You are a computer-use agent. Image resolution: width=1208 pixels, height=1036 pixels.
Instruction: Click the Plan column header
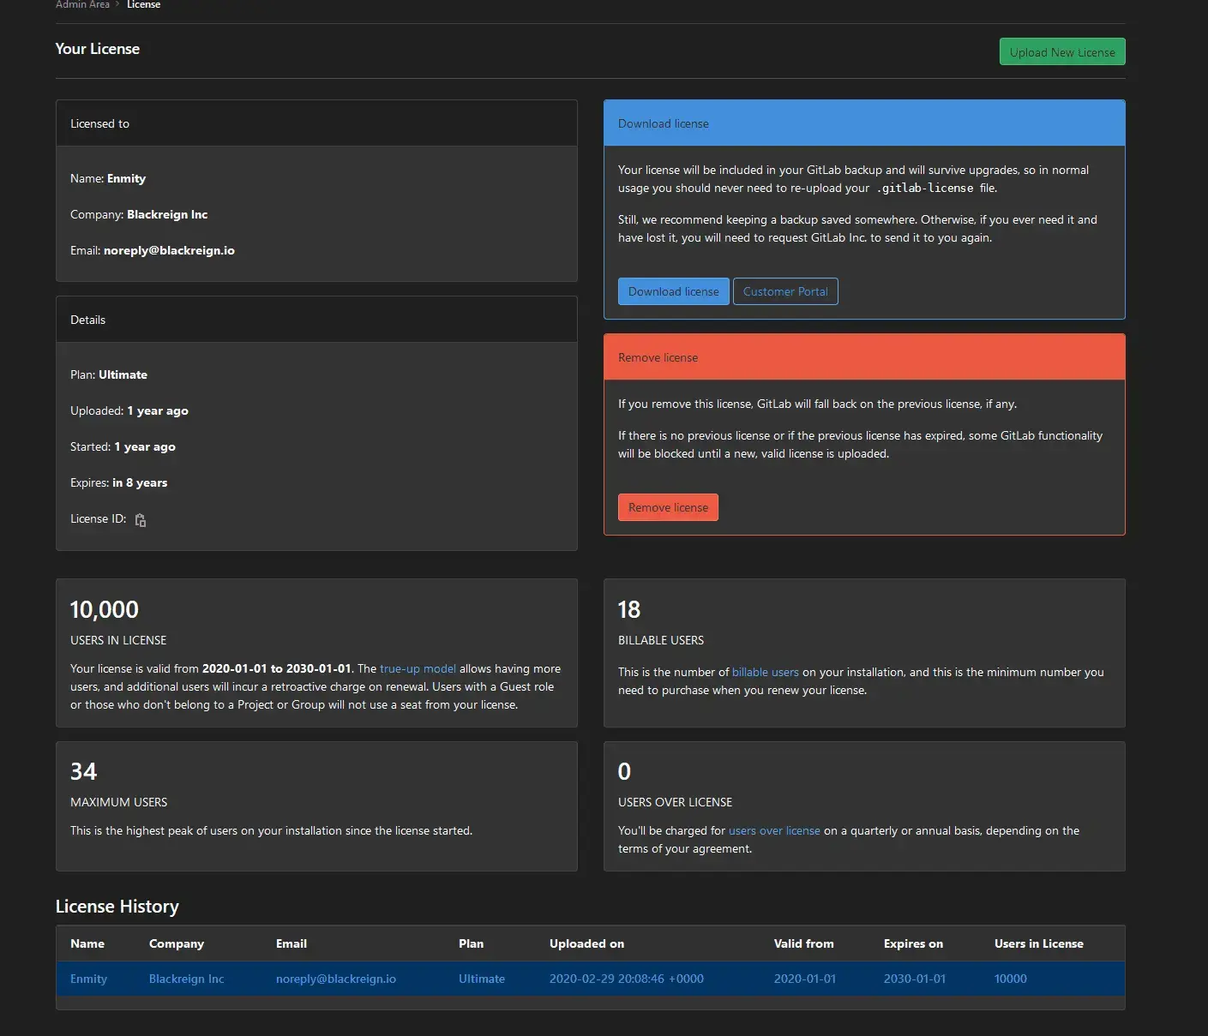471,943
